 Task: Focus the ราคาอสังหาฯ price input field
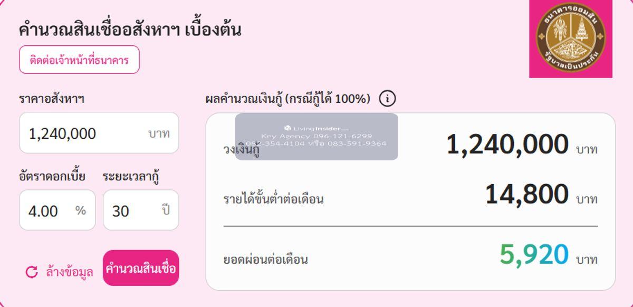click(x=84, y=133)
